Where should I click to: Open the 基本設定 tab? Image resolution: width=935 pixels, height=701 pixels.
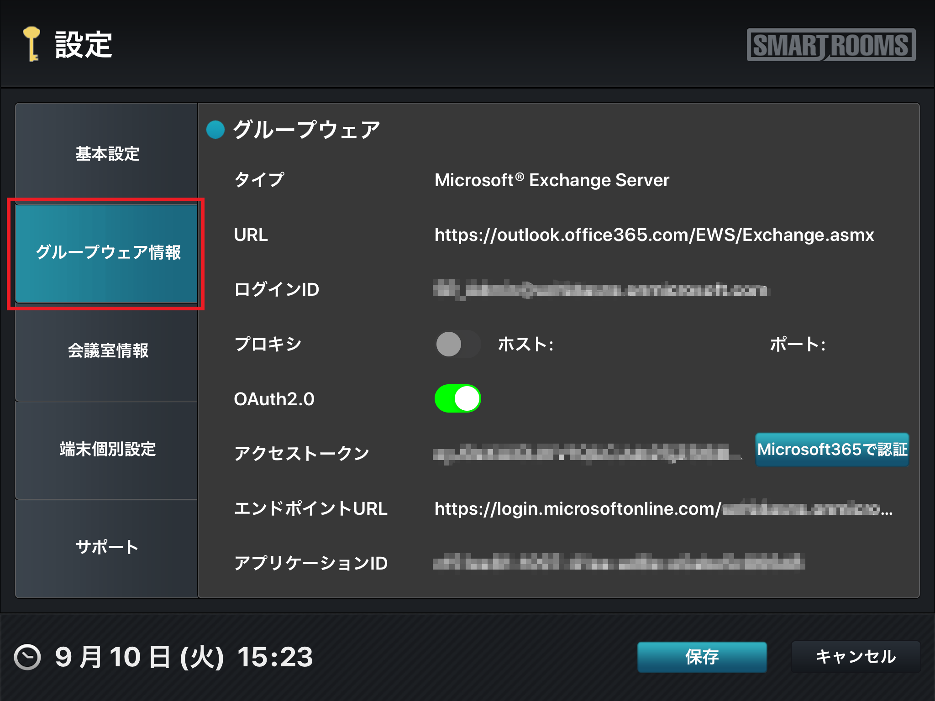coord(107,154)
